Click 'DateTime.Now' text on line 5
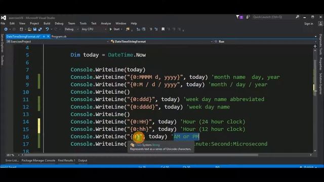Image resolution: width=324 pixels, height=182 pixels. coord(127,55)
